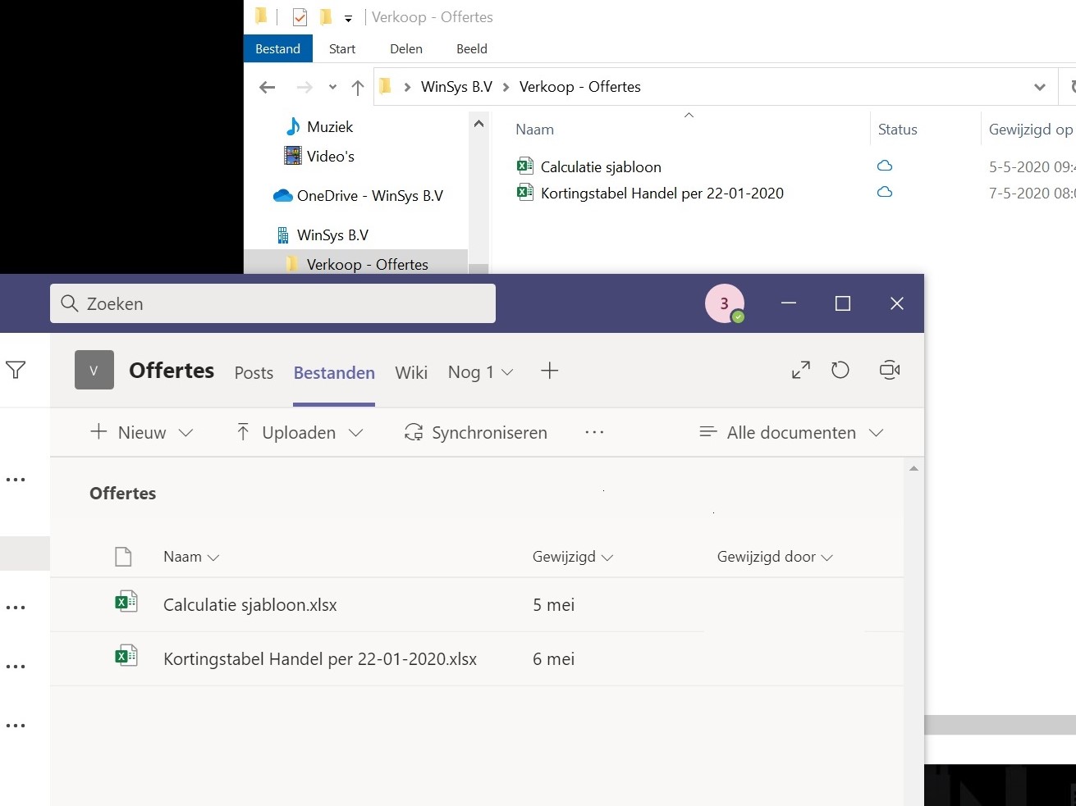1076x806 pixels.
Task: Sort by Naam column in Teams
Action: (x=191, y=558)
